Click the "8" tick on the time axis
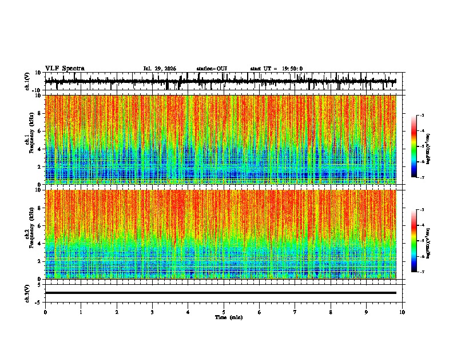 [331, 312]
